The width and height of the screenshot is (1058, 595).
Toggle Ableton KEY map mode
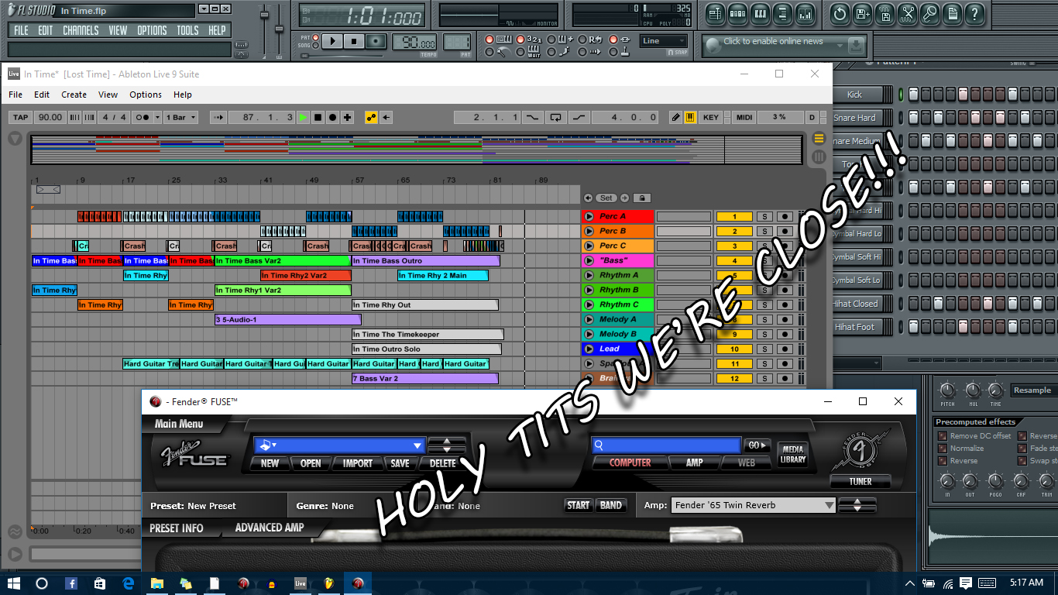click(x=710, y=117)
